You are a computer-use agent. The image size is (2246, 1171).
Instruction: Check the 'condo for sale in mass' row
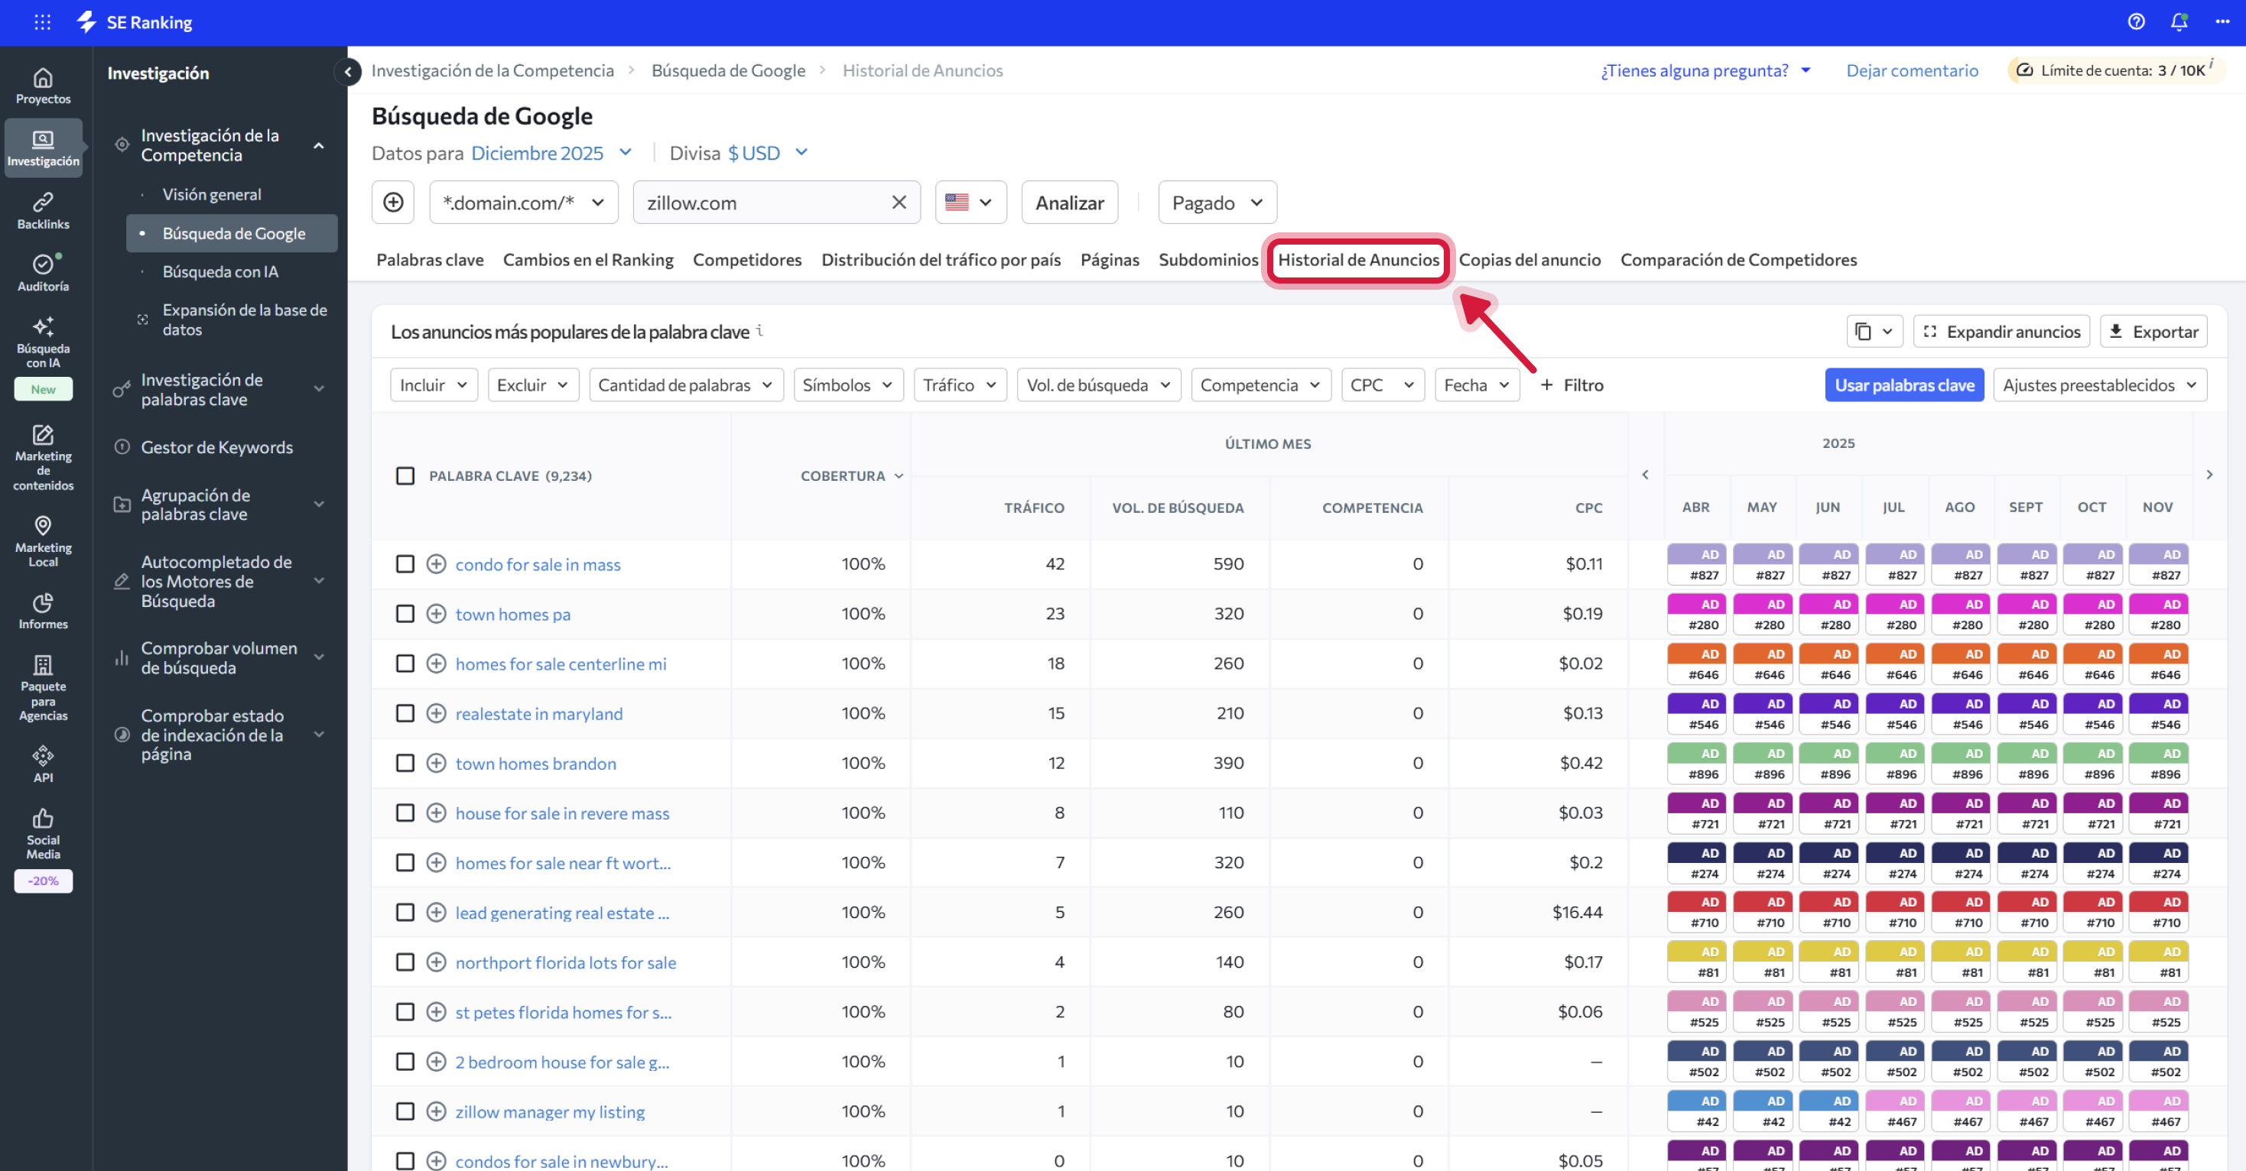tap(405, 564)
